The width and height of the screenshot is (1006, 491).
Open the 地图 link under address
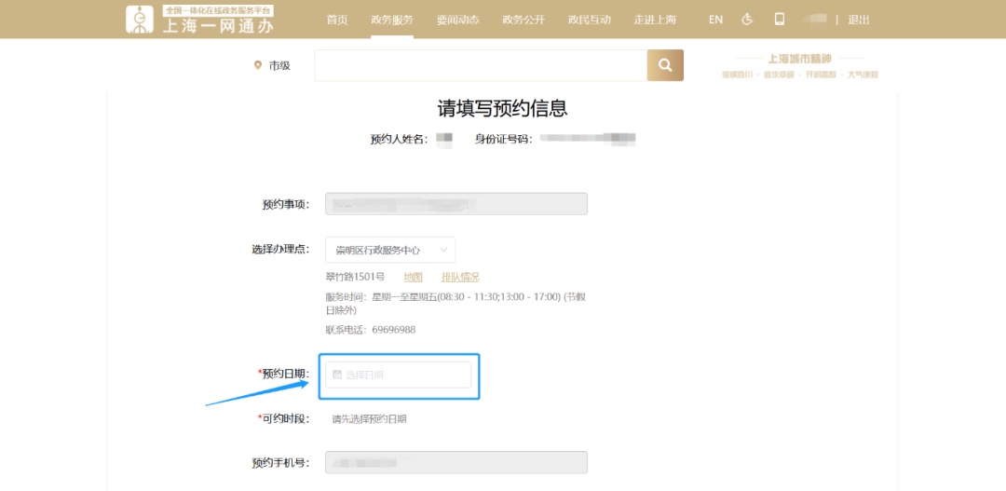(413, 277)
